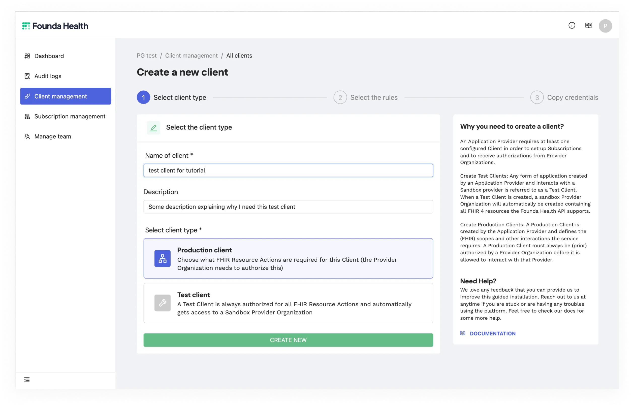Open Audit logs from the sidebar

[x=66, y=76]
